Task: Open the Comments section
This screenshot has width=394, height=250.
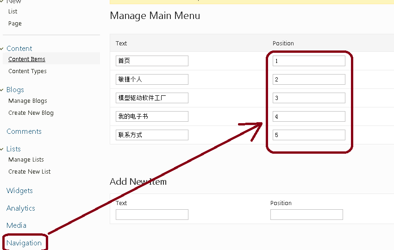Action: [x=24, y=131]
